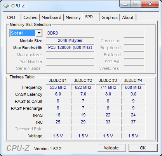Image resolution: width=162 pixels, height=156 pixels.
Task: Click the RAS# Precharge row label
Action: tap(26, 108)
